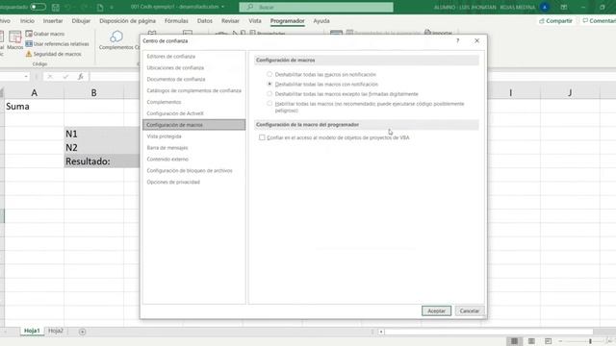The image size is (616, 346).
Task: Open the Vista ribbon tab
Action: [254, 21]
